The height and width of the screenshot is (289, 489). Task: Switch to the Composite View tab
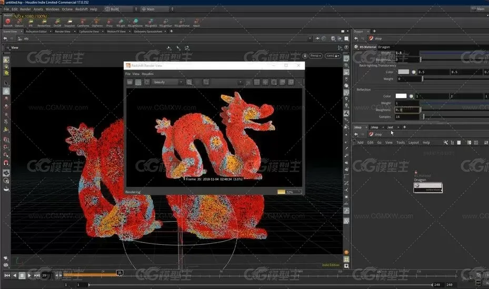point(89,32)
